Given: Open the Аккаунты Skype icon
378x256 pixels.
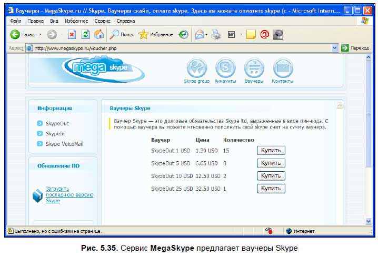Looking at the screenshot, I should coord(225,69).
